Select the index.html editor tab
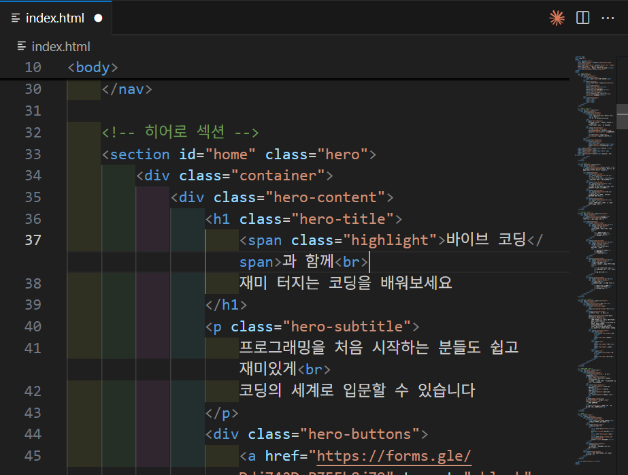The image size is (628, 475). coord(54,18)
